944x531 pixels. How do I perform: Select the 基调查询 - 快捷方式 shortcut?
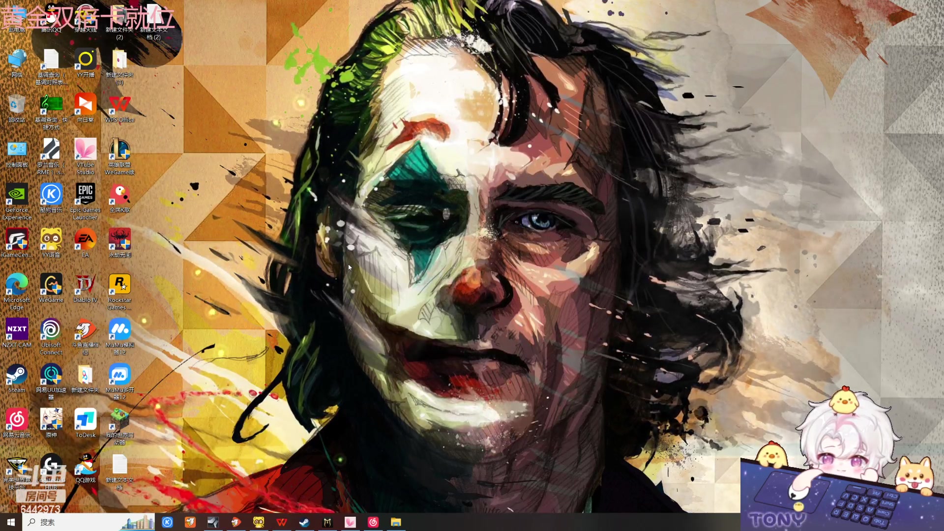[51, 112]
